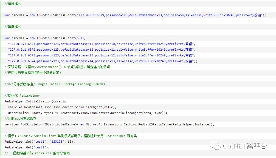Click the comment line //普通模式

(x=13, y=4)
